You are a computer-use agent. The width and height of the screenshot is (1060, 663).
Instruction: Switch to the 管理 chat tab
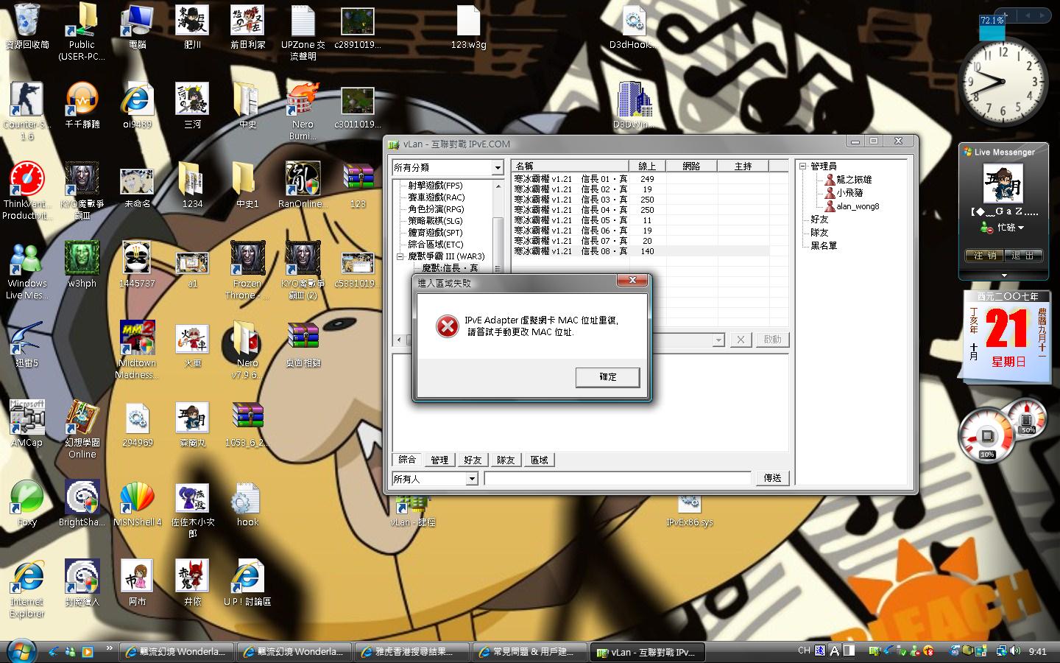[x=439, y=460]
